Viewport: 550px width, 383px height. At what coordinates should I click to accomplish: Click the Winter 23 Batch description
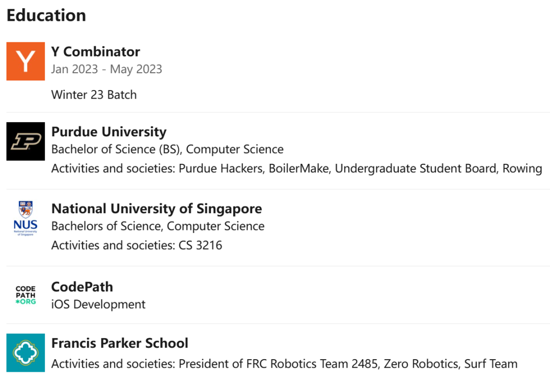[94, 95]
